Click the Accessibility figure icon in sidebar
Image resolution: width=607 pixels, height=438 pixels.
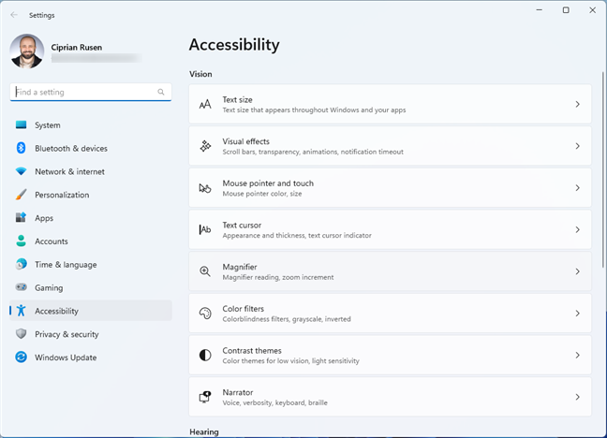click(21, 311)
